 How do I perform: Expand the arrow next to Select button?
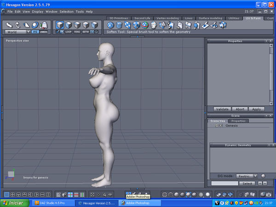point(259,183)
